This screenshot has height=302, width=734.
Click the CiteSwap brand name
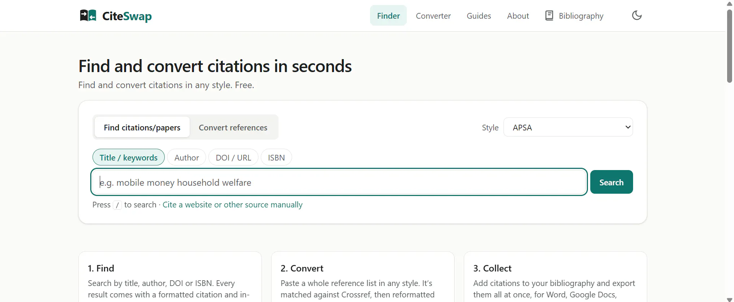[x=127, y=16]
